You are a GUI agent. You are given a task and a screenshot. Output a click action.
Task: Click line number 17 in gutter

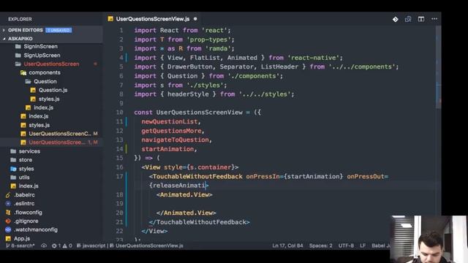point(119,177)
